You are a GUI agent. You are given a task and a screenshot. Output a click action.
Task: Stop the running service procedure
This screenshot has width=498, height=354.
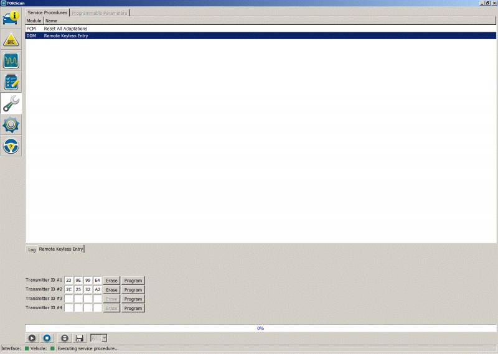[47, 338]
